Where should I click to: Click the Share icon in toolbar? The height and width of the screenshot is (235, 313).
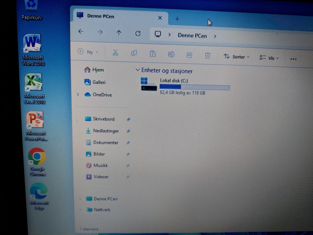coord(189,55)
